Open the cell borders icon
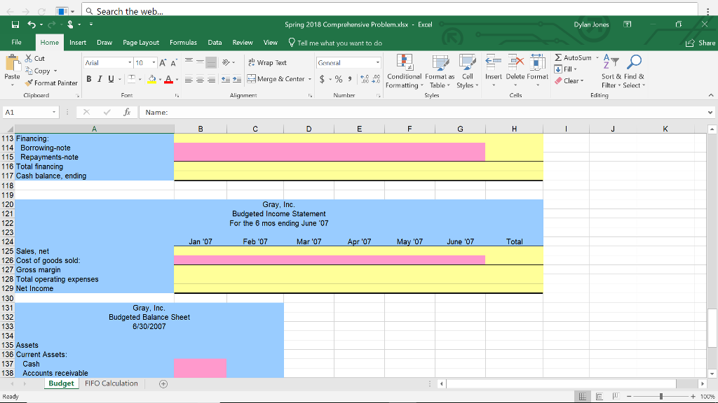Image resolution: width=718 pixels, height=403 pixels. 131,79
